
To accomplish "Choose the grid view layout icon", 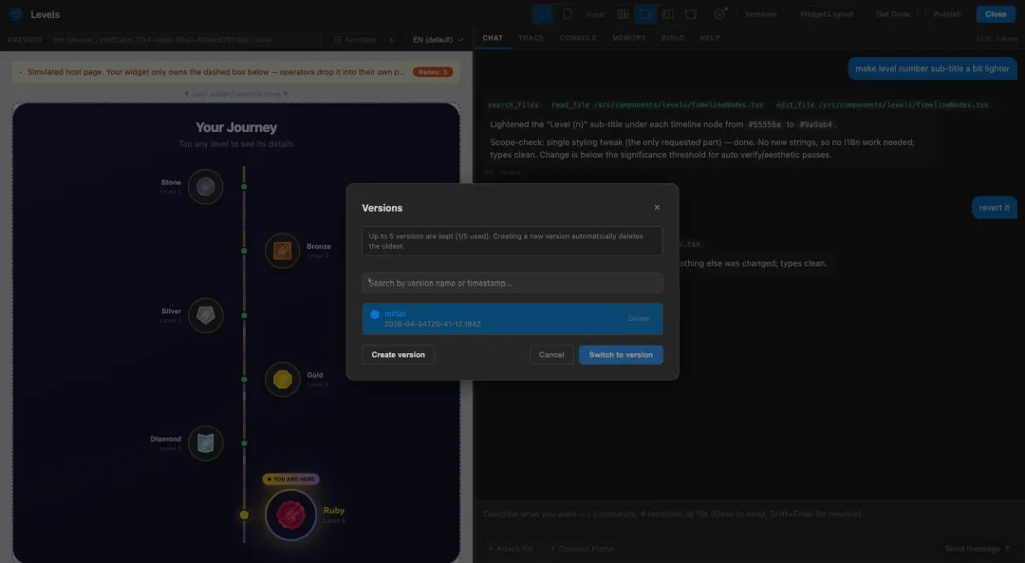I will 623,13.
